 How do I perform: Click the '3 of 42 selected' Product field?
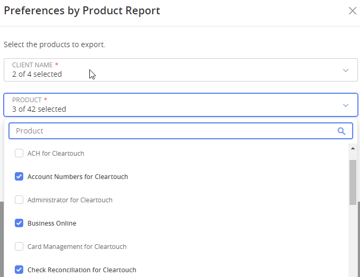pyautogui.click(x=174, y=105)
